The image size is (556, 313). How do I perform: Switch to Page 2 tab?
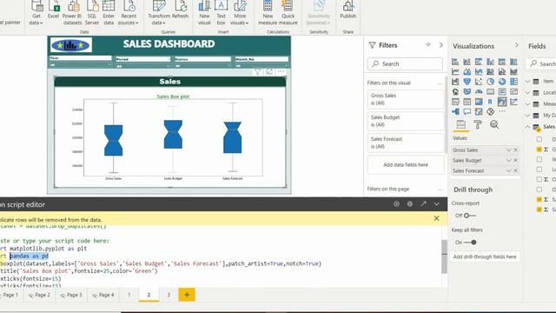click(x=39, y=295)
